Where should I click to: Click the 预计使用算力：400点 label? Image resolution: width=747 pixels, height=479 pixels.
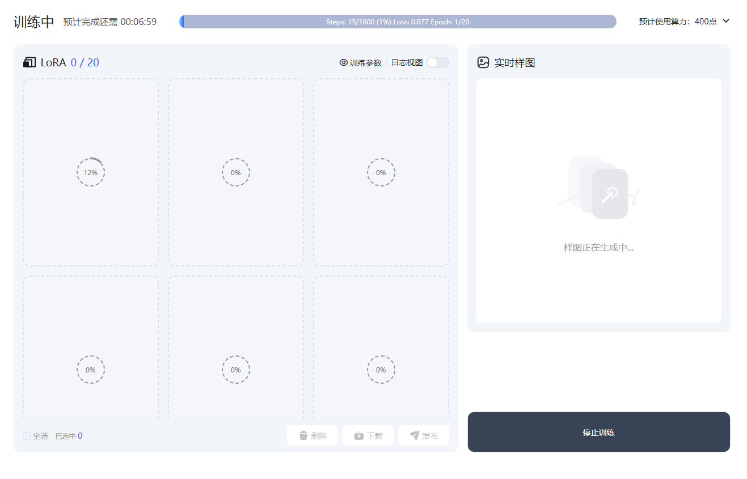point(678,22)
